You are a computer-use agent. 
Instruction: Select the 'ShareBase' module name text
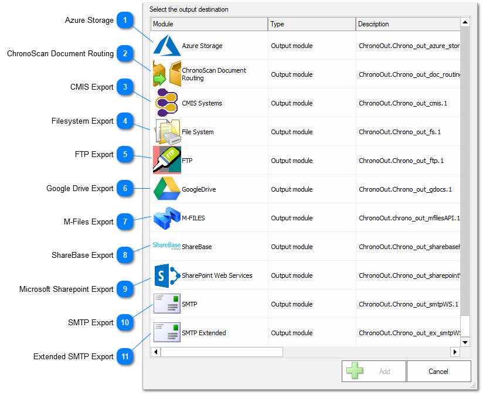coord(196,247)
